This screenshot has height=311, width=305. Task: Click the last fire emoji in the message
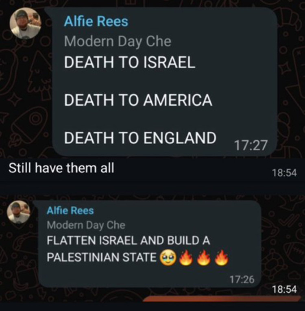pos(222,257)
